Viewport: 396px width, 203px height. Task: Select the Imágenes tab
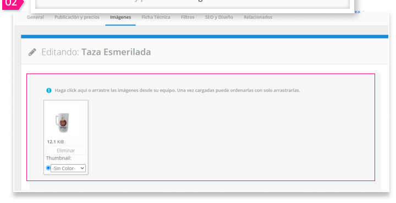click(120, 17)
